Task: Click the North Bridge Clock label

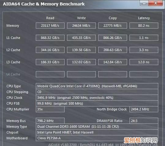Action: click(112, 109)
